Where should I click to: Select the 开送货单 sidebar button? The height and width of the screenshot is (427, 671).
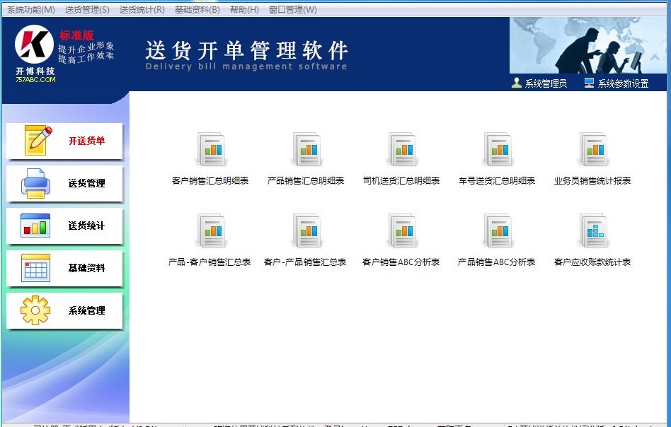[x=64, y=141]
